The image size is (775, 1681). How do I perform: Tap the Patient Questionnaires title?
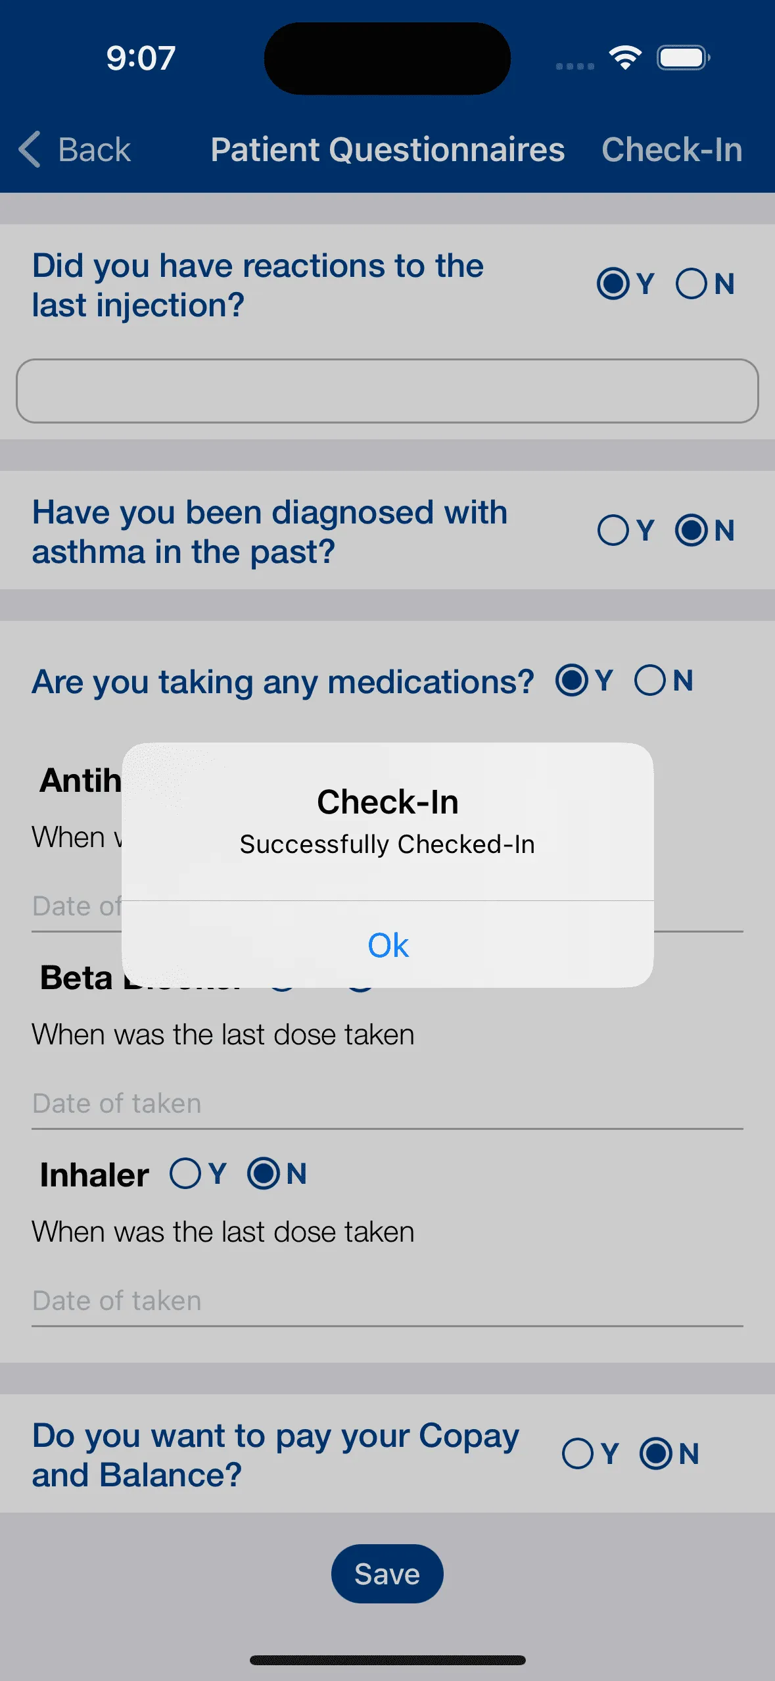pos(387,149)
